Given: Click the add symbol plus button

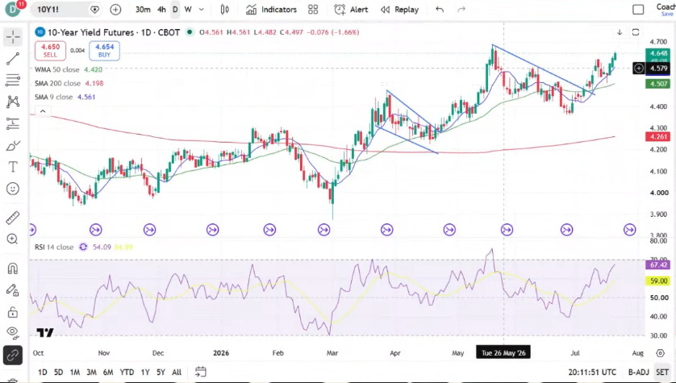Looking at the screenshot, I should tap(115, 10).
